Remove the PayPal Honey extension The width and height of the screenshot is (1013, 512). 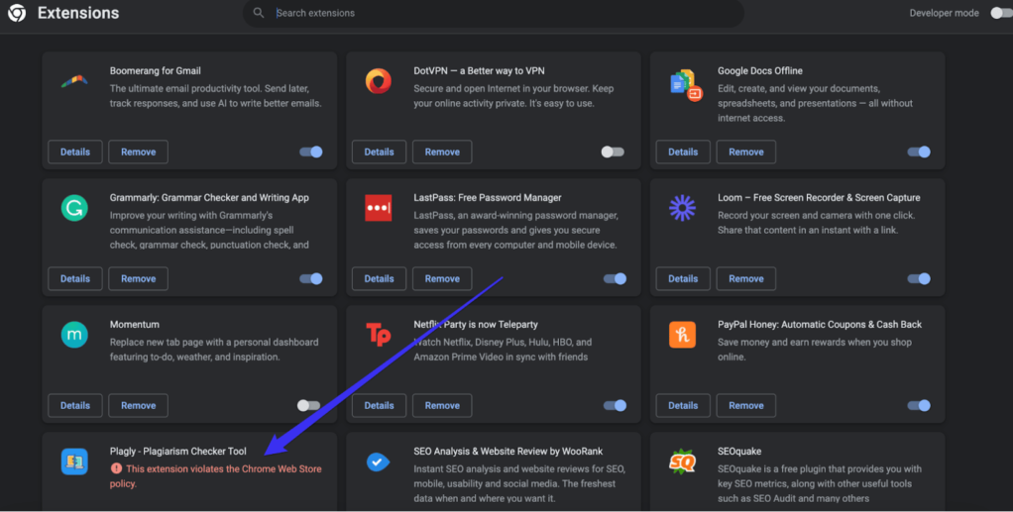[746, 405]
